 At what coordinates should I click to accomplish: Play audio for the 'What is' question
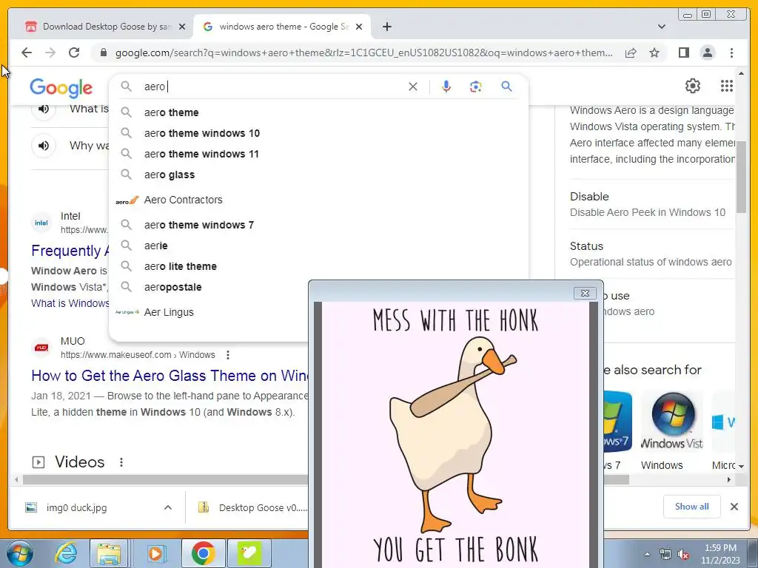click(44, 109)
